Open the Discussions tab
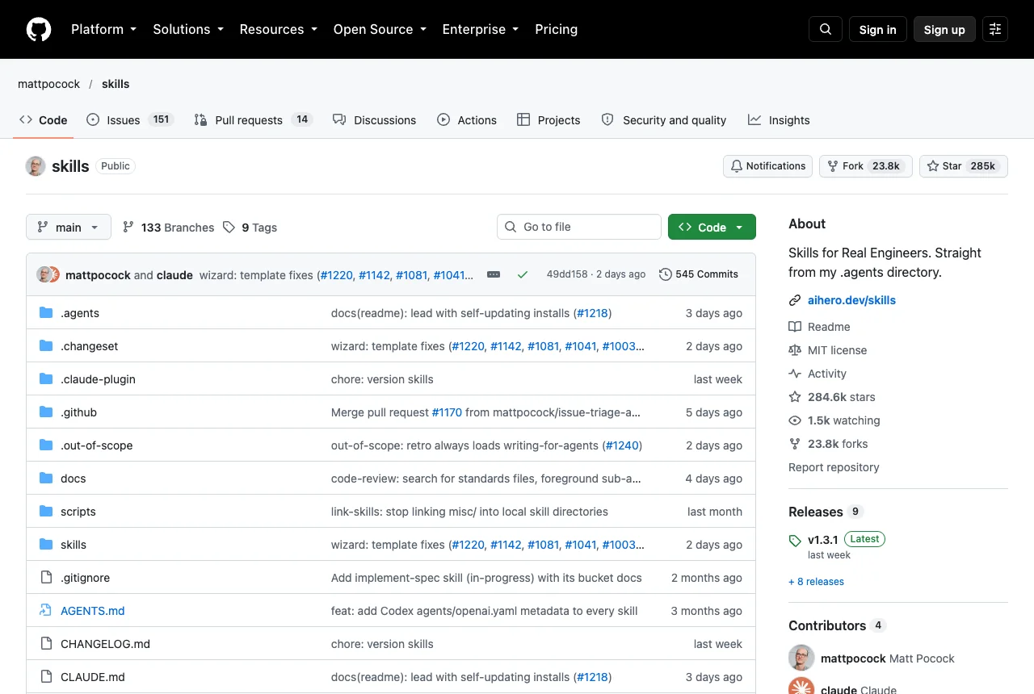The width and height of the screenshot is (1034, 694). click(374, 119)
